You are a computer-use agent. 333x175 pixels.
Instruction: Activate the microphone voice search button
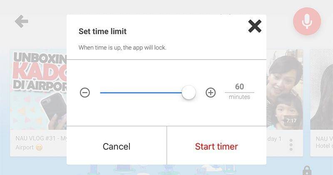coord(307,21)
